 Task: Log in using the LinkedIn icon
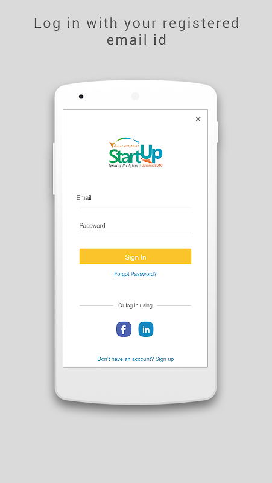pos(146,329)
